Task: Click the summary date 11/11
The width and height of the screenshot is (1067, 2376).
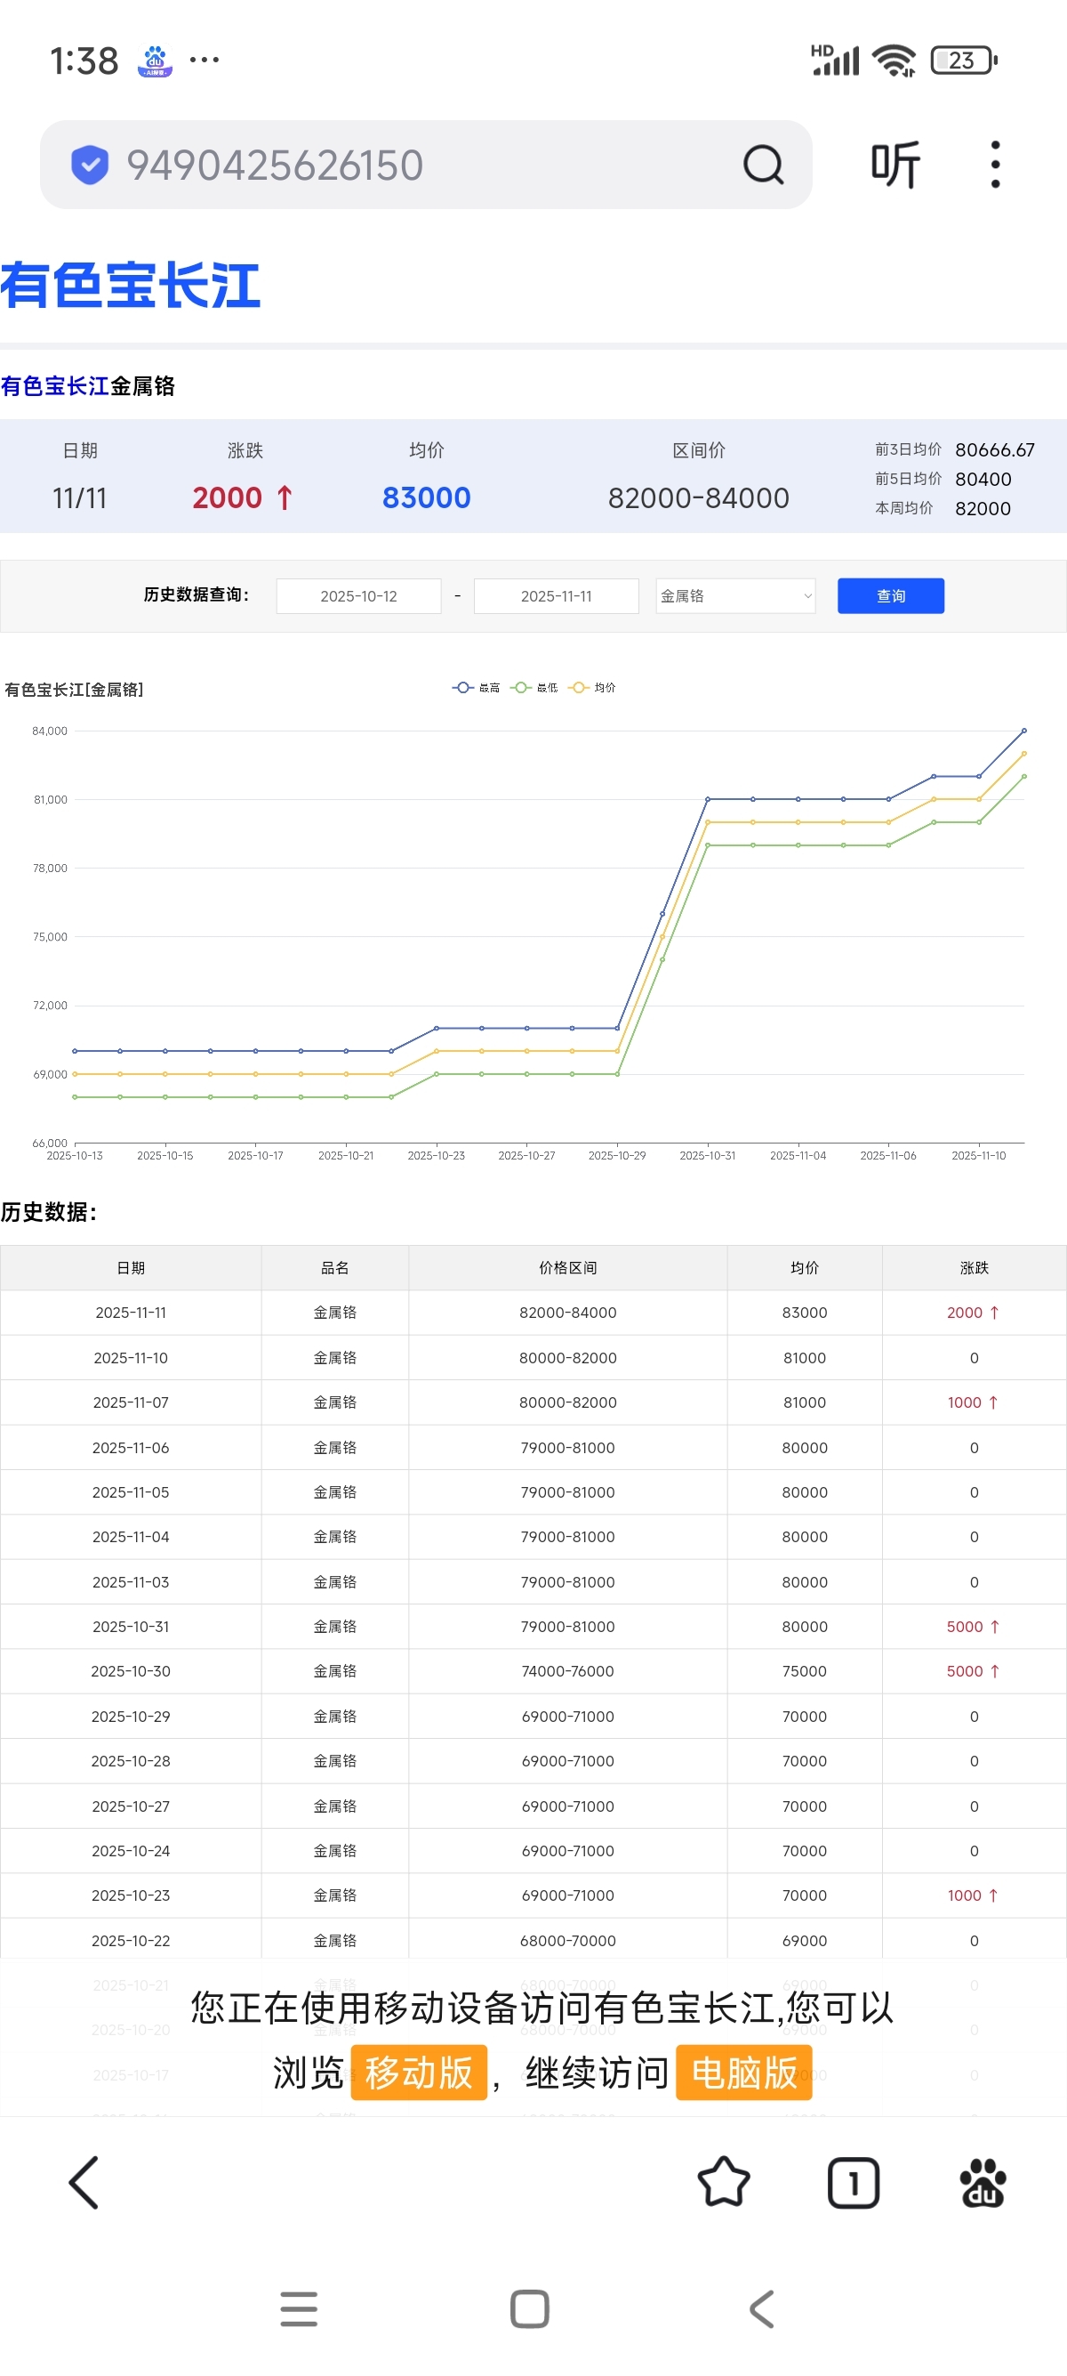Action: click(x=79, y=498)
